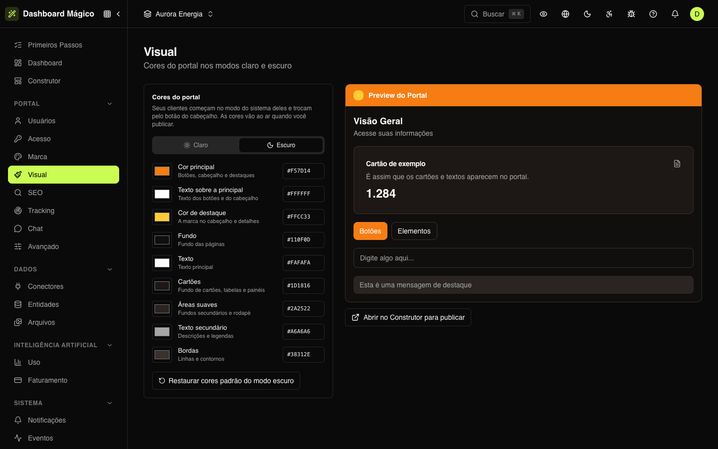
Task: Go to Marca in sidebar
Action: (x=64, y=157)
